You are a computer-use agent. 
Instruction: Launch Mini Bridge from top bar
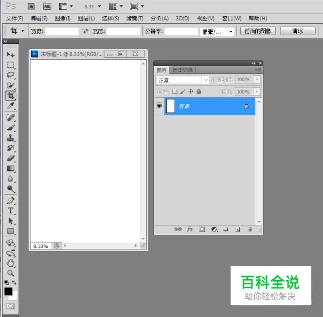point(47,7)
